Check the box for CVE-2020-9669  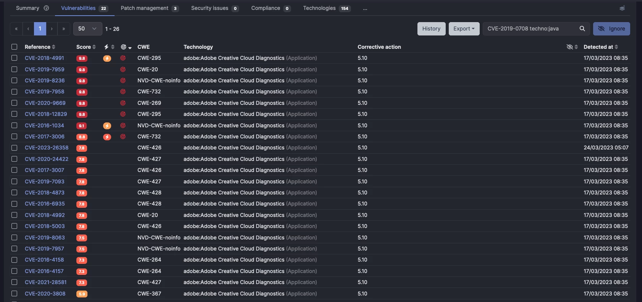(14, 103)
